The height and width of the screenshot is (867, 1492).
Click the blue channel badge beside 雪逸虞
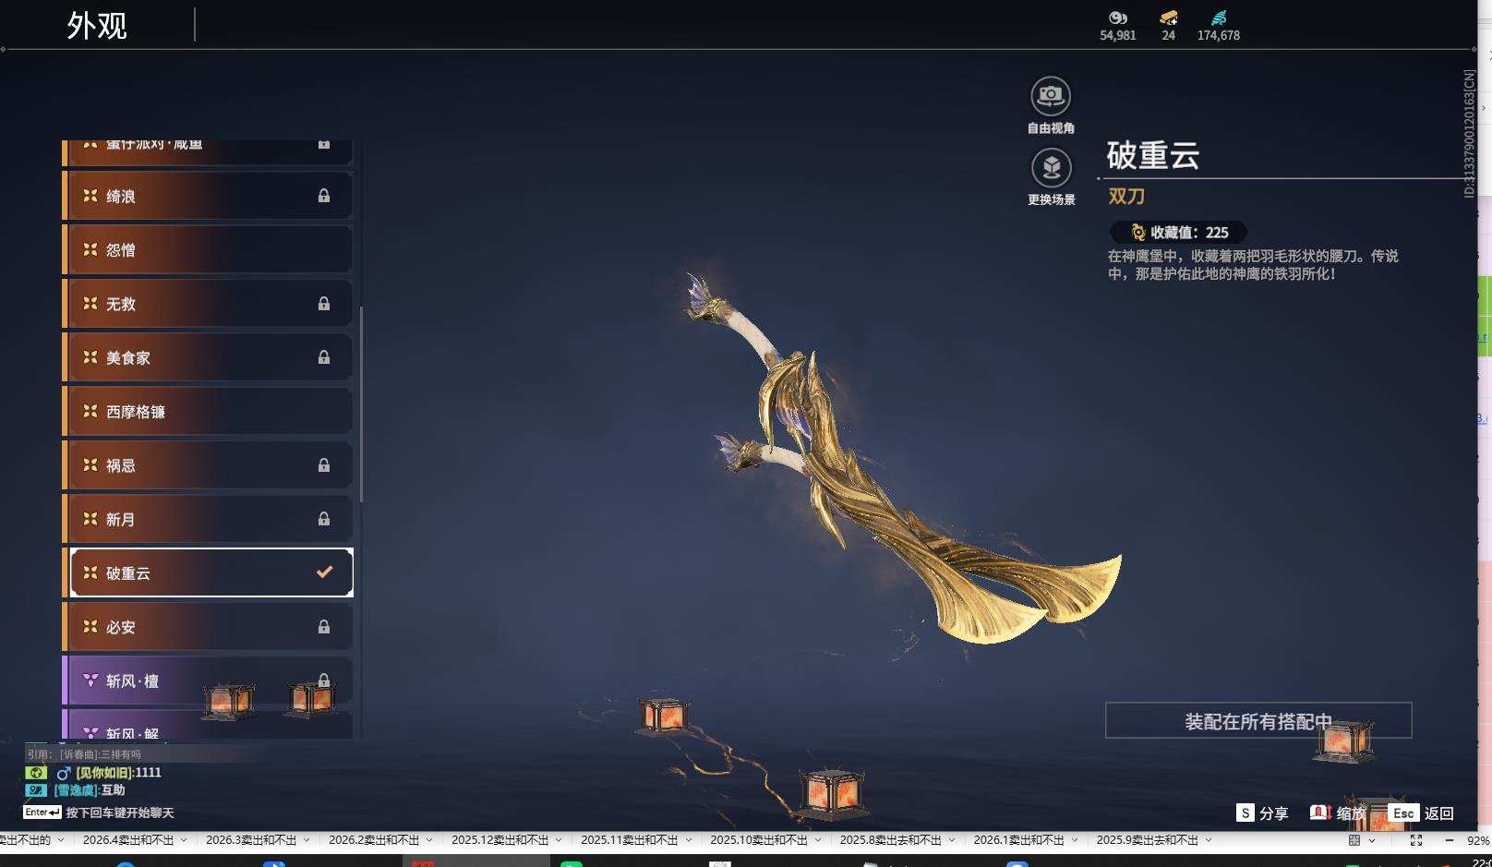(x=36, y=790)
